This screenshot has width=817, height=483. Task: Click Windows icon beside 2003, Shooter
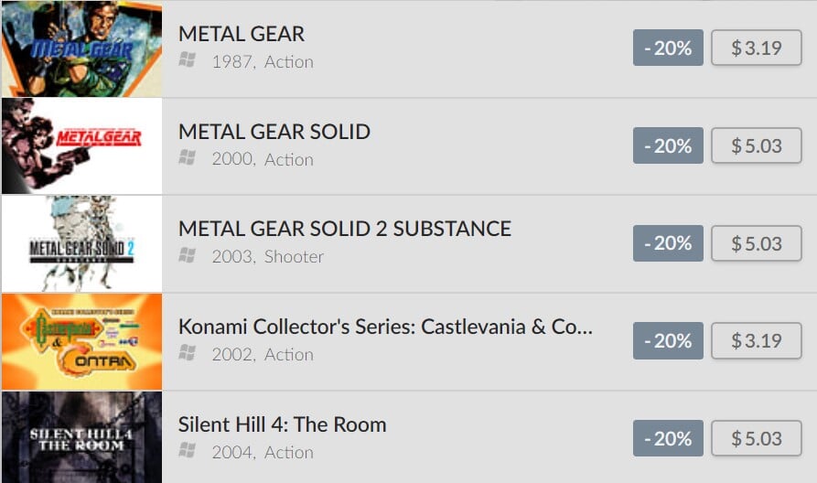[x=188, y=256]
